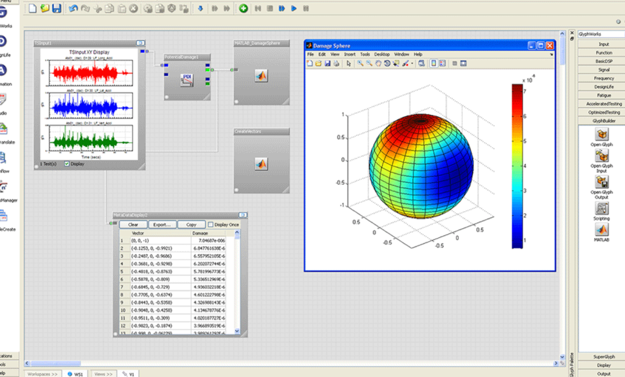
Task: Switch to the WS1 workspace tab
Action: (74, 374)
